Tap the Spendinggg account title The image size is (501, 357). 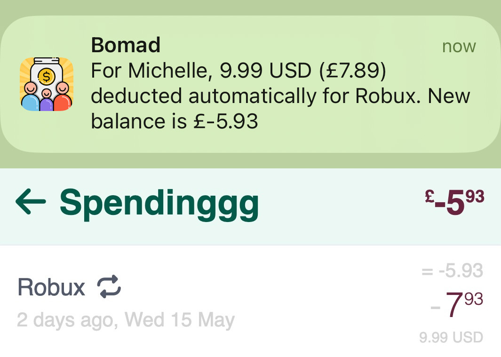tap(159, 204)
